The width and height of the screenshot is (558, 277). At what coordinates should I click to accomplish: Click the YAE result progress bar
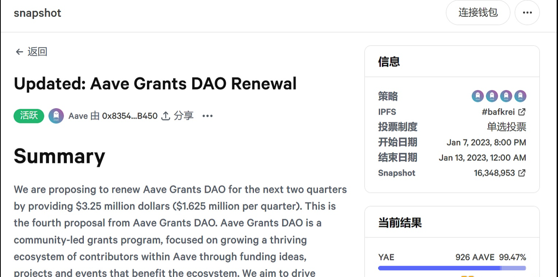[x=452, y=268]
